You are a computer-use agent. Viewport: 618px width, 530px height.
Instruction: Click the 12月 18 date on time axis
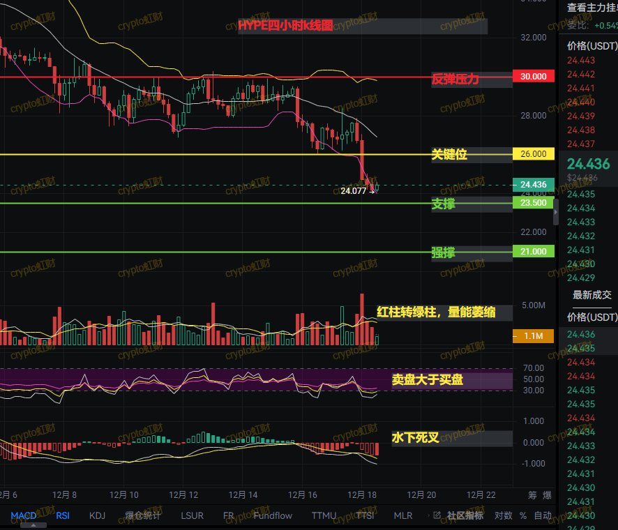(362, 495)
